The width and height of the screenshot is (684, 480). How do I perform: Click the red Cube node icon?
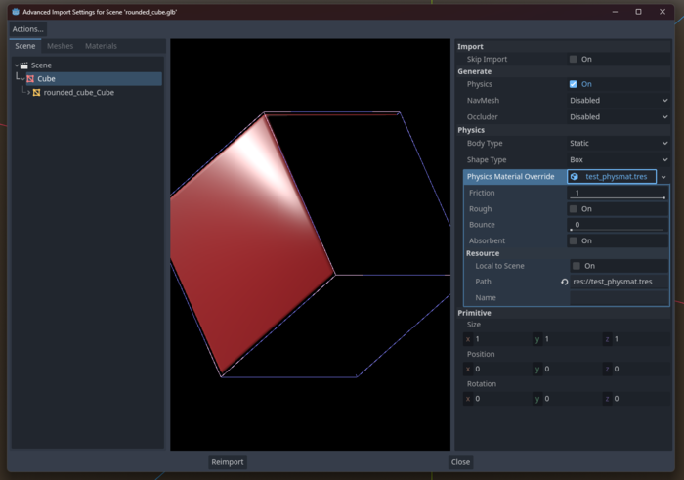click(x=30, y=79)
